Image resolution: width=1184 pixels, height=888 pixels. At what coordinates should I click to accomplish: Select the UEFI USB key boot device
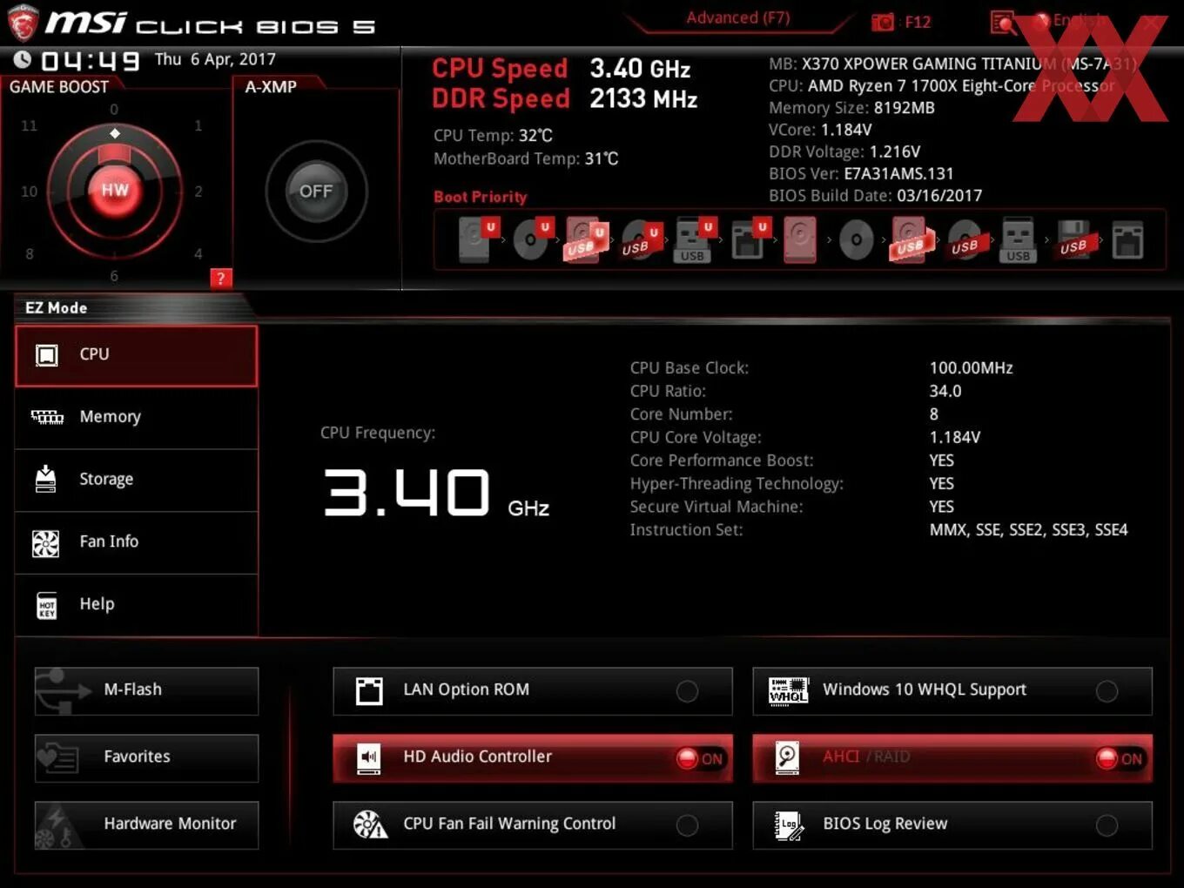tap(693, 239)
